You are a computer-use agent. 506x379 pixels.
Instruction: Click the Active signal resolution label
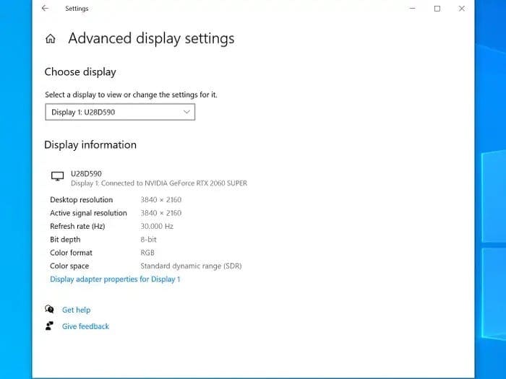(88, 213)
